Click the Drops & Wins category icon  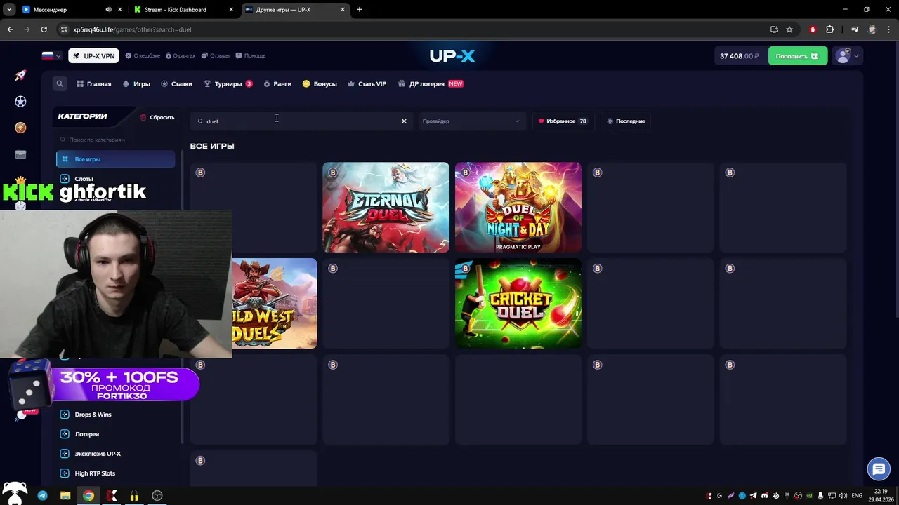[65, 415]
